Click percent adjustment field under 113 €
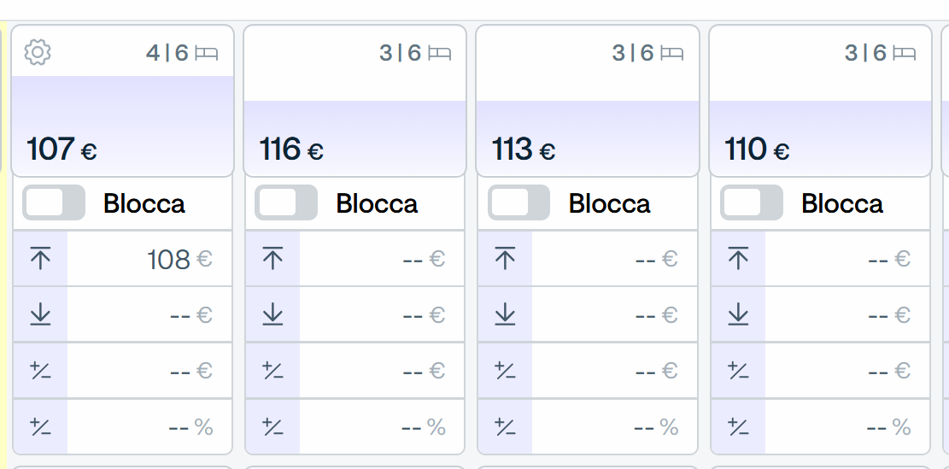The image size is (949, 469). click(614, 426)
